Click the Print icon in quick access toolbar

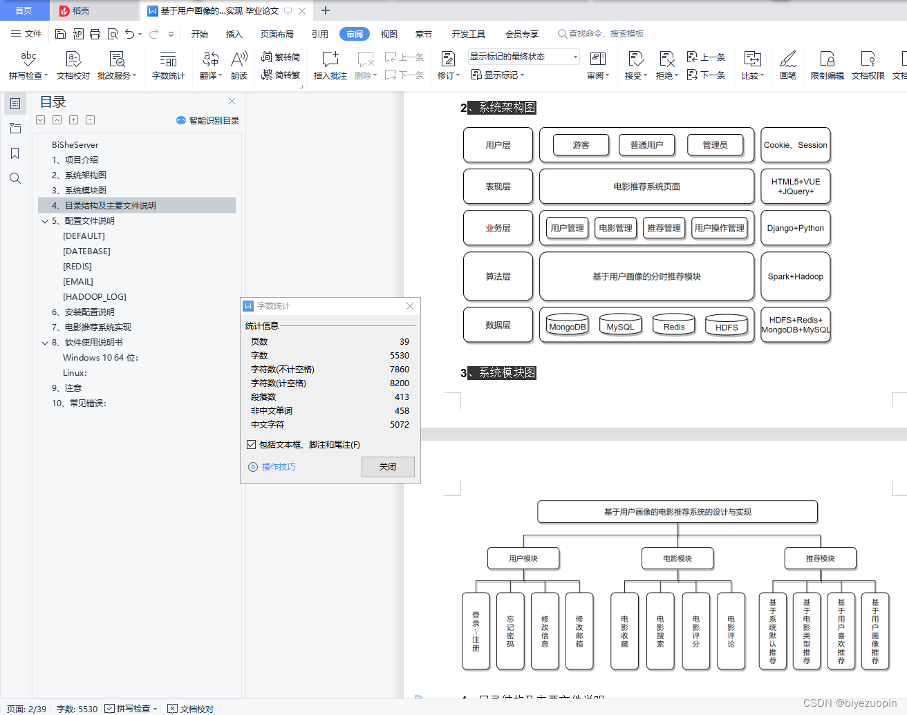tap(95, 34)
